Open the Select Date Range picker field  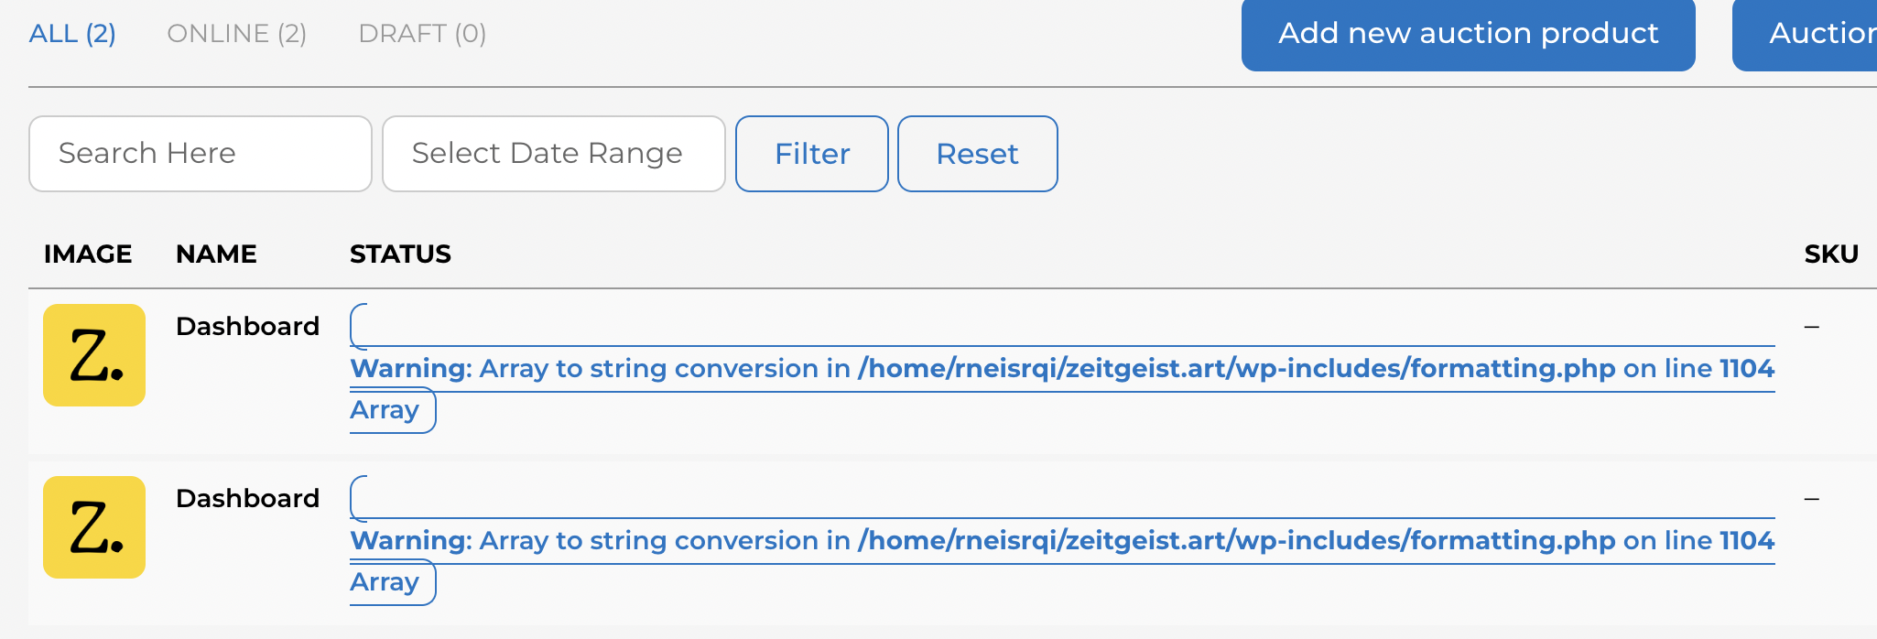[554, 154]
